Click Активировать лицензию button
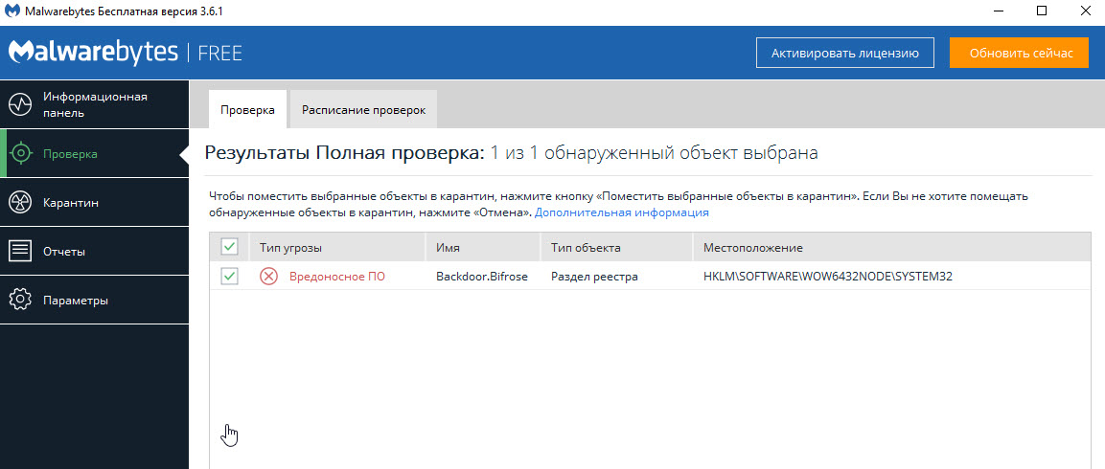Image resolution: width=1105 pixels, height=469 pixels. [845, 53]
